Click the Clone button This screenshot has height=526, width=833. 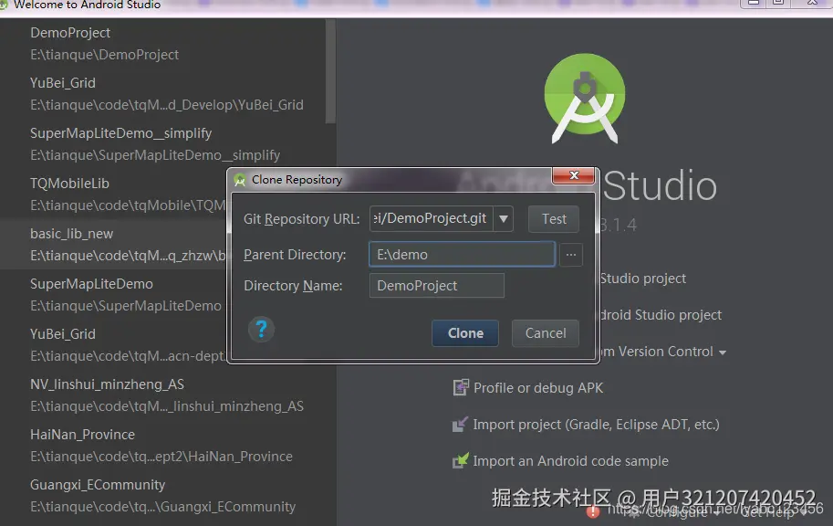[x=464, y=333]
